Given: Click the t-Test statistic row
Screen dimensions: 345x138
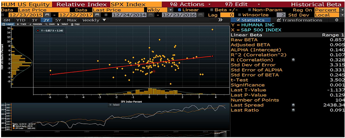Looking at the screenshot, I should 287,80.
